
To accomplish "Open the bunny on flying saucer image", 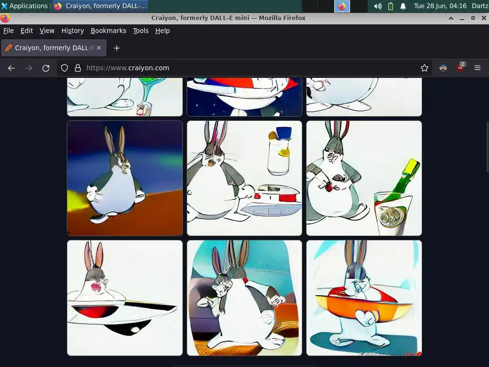I will click(x=125, y=298).
